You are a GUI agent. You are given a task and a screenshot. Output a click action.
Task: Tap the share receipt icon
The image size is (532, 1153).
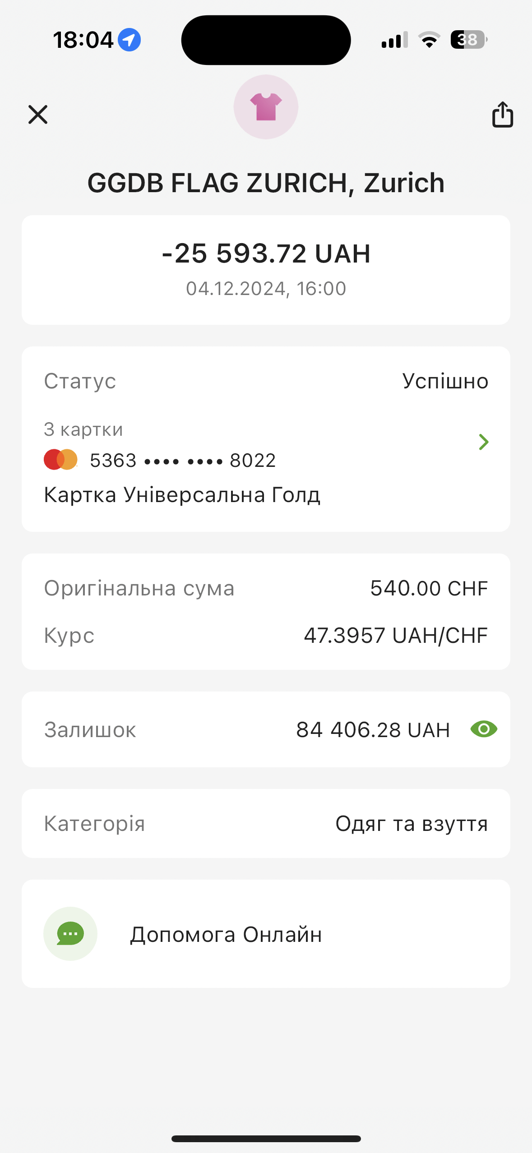(502, 115)
